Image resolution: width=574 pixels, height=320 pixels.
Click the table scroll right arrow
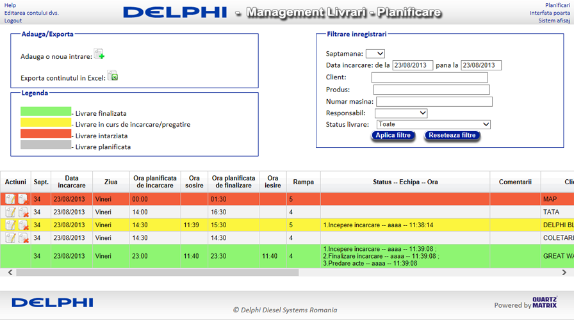pos(564,273)
